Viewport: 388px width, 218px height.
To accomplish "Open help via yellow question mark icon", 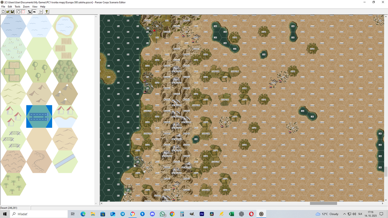I will point(47,12).
